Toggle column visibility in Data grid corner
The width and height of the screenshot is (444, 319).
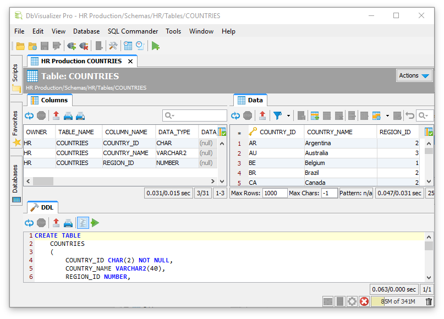coord(429,132)
